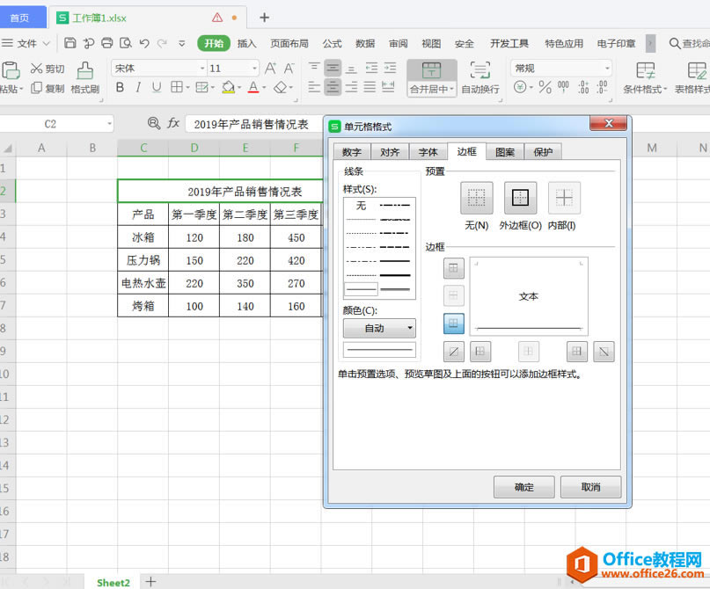Click the red font color A swatch

253,87
